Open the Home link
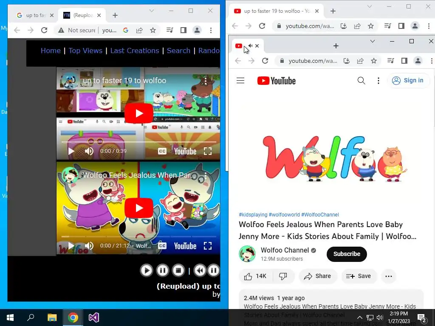 51,51
